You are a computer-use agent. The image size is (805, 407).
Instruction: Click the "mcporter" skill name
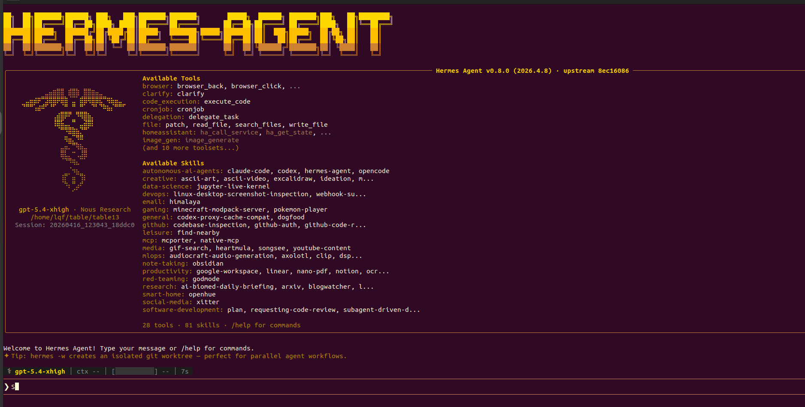point(177,240)
